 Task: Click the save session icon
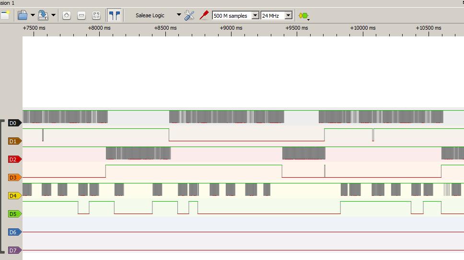pyautogui.click(x=43, y=15)
